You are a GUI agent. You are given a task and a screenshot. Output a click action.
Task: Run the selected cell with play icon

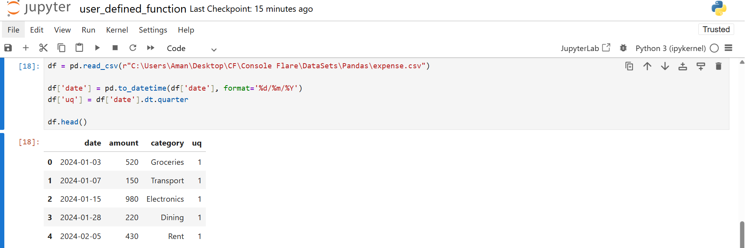pos(97,48)
